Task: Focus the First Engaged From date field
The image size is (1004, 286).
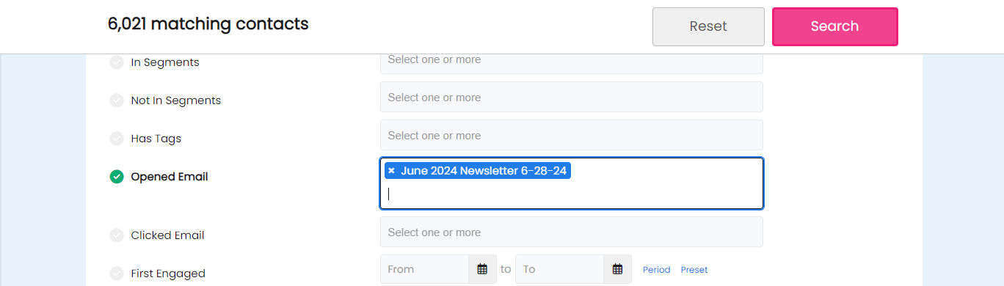Action: (x=424, y=269)
